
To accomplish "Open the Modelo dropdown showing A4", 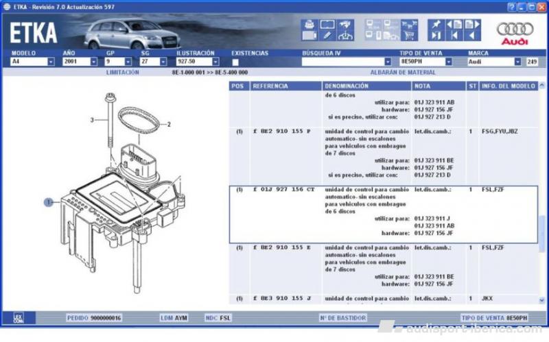I will [51, 62].
